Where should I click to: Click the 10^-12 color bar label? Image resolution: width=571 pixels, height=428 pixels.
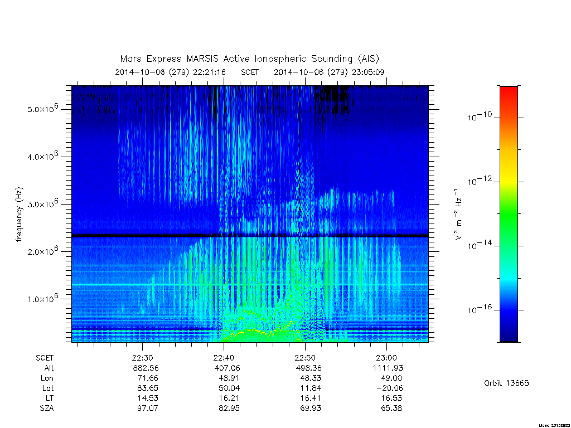(480, 181)
